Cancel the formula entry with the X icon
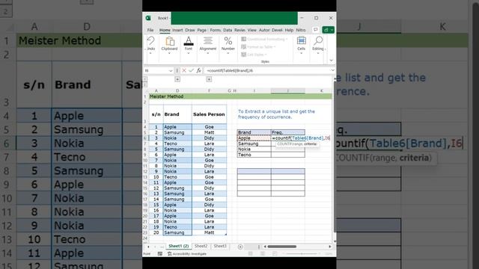Viewport: 479px width, 269px height. [x=184, y=70]
